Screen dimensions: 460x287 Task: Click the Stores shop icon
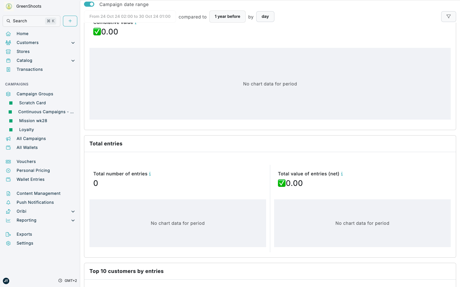(x=8, y=52)
